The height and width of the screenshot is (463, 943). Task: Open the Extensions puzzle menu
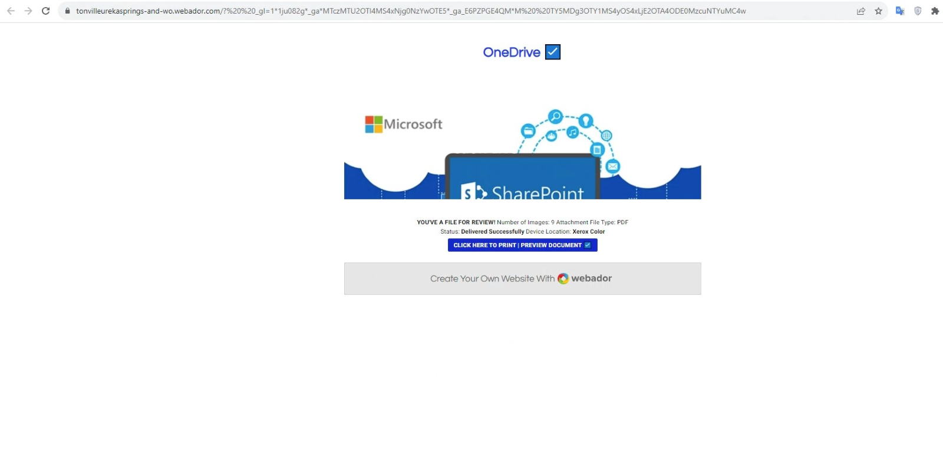pos(935,11)
